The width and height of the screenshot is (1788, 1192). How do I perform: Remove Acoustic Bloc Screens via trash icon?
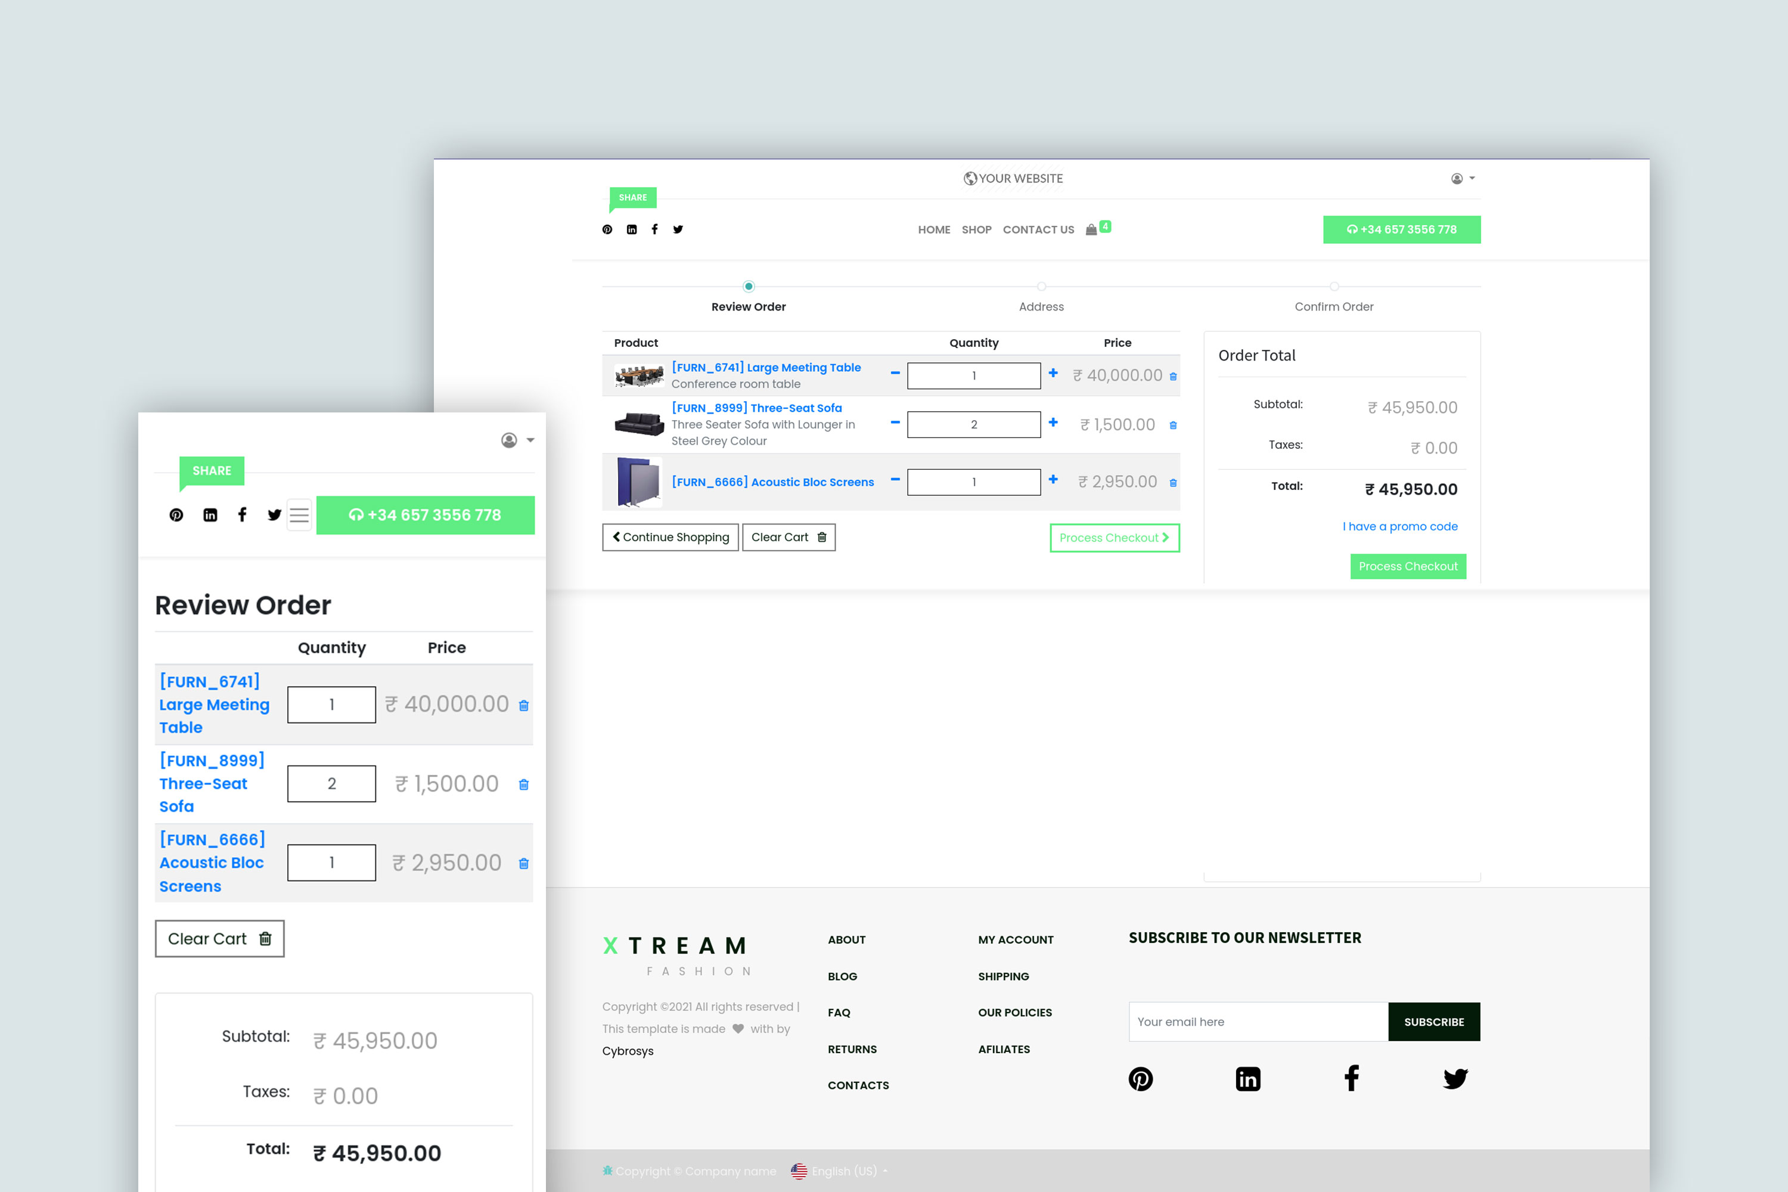coord(1173,483)
